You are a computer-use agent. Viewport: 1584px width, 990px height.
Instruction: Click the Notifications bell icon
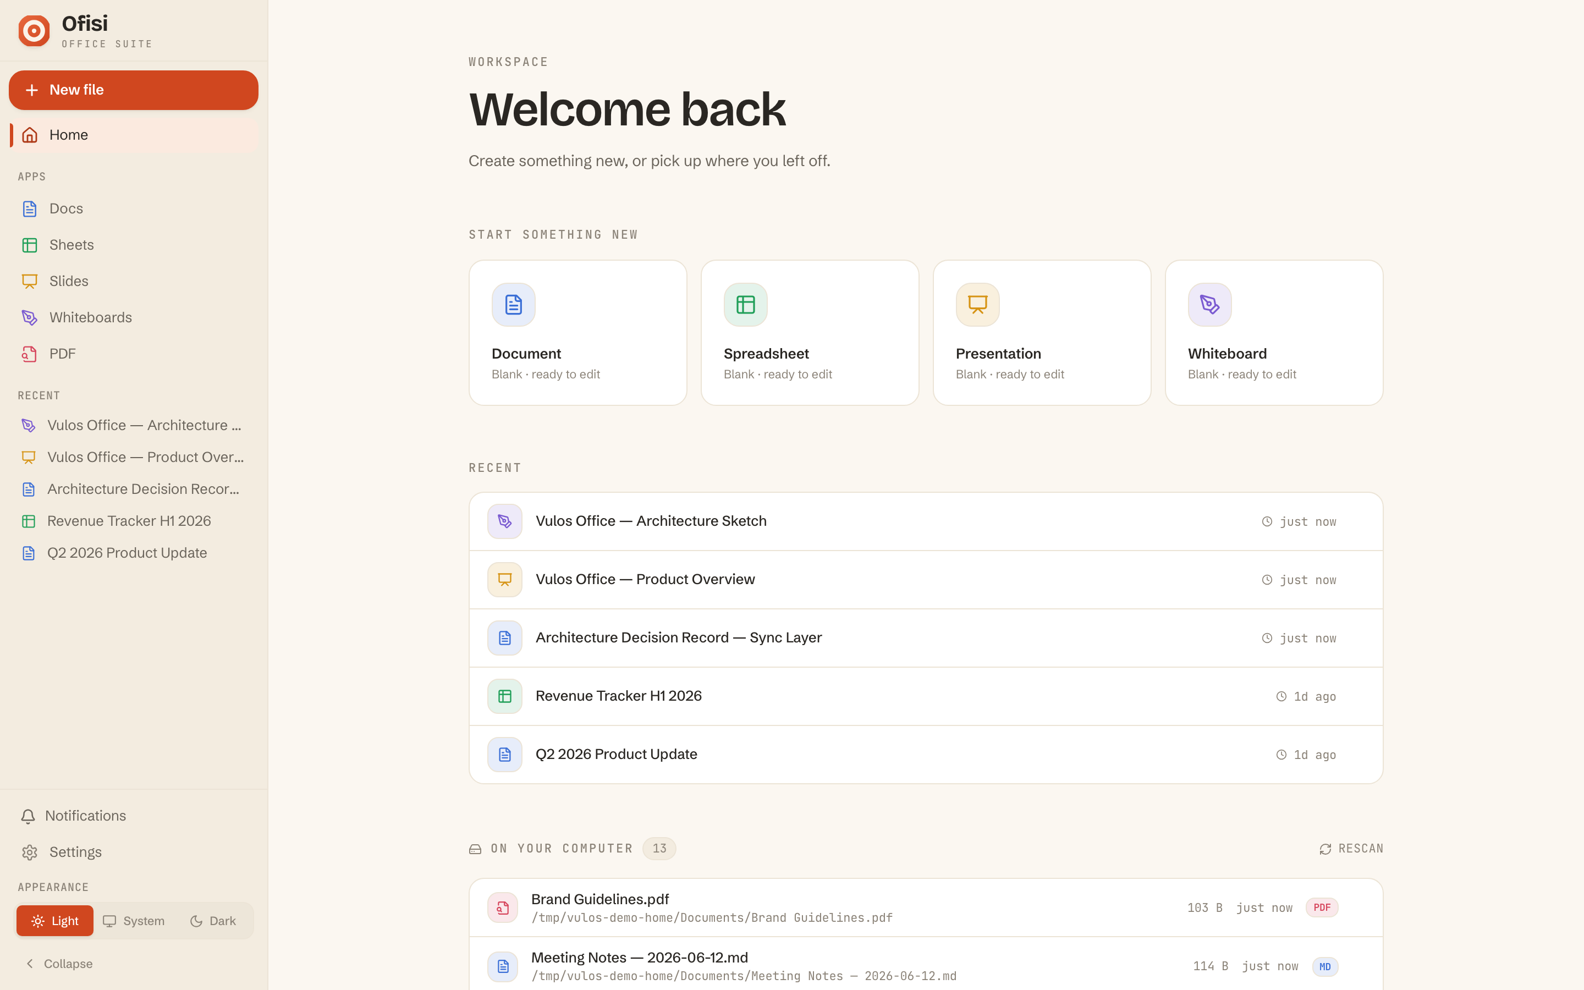[x=28, y=816]
